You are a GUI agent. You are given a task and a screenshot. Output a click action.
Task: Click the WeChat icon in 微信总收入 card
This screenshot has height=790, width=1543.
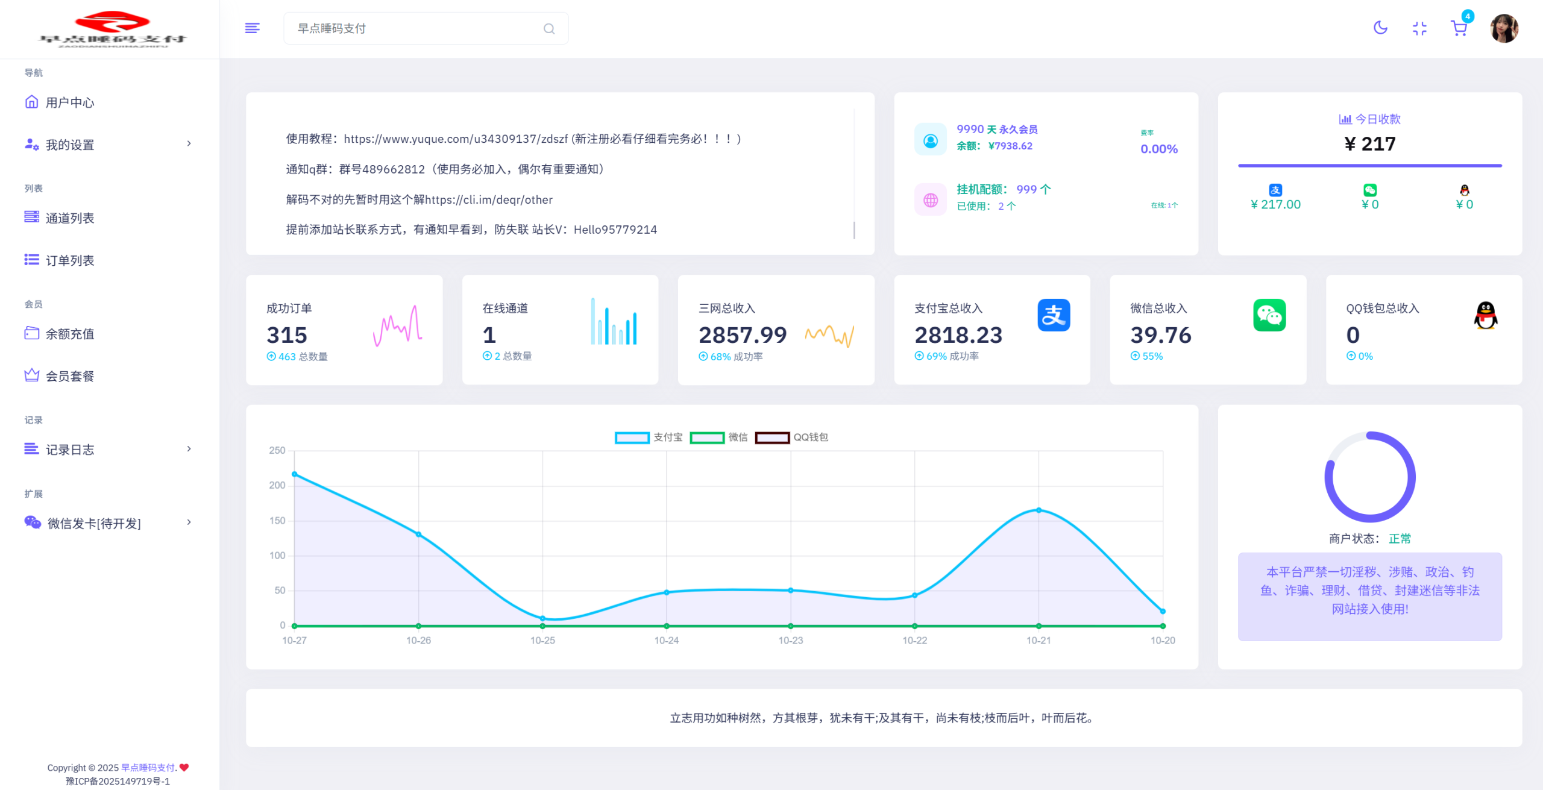coord(1269,315)
